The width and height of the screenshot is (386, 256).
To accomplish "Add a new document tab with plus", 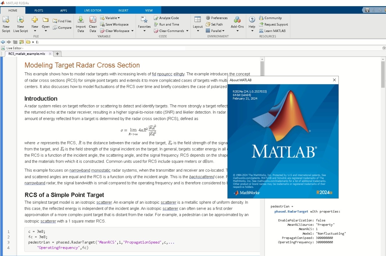I will coord(57,54).
